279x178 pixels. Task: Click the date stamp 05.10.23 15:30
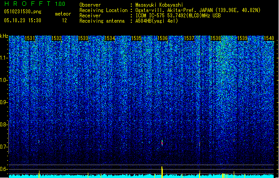23,20
